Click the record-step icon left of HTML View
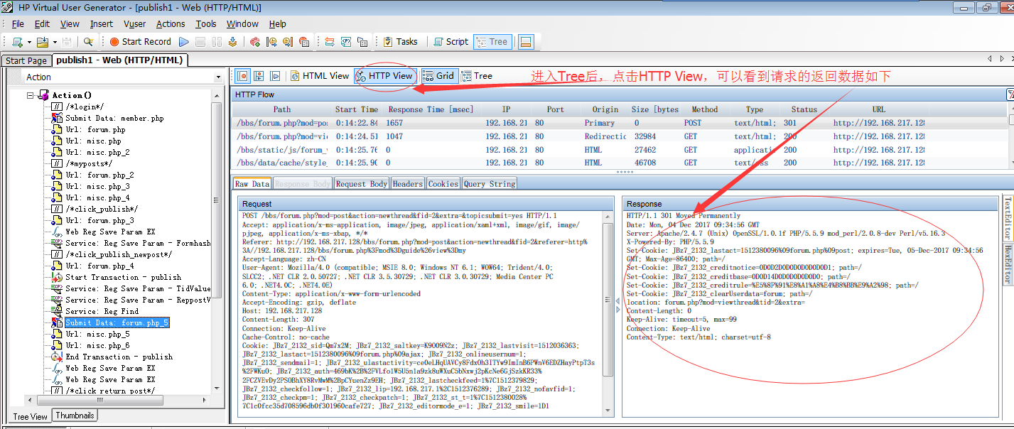Viewport: 1014px width, 429px height. pos(243,75)
